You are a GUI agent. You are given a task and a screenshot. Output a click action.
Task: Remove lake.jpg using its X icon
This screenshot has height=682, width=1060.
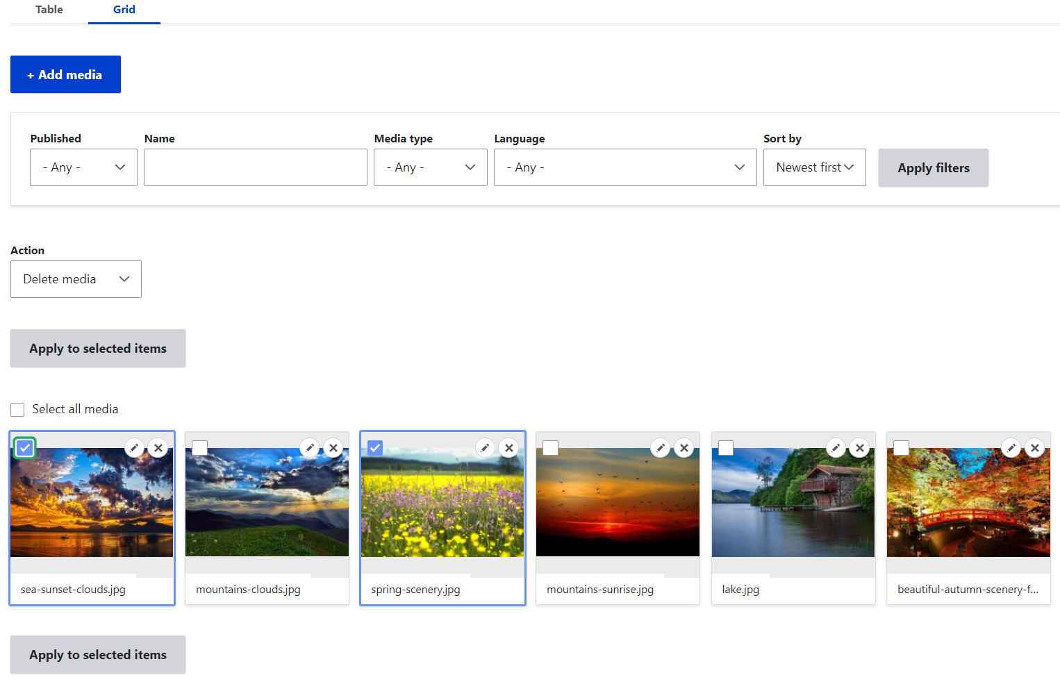860,448
